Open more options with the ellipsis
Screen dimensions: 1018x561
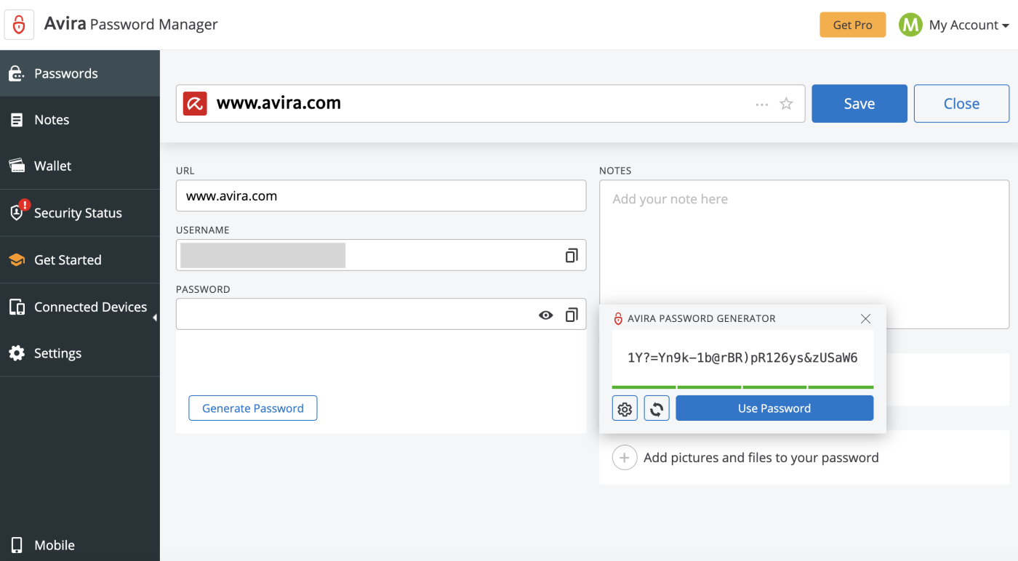pyautogui.click(x=761, y=103)
